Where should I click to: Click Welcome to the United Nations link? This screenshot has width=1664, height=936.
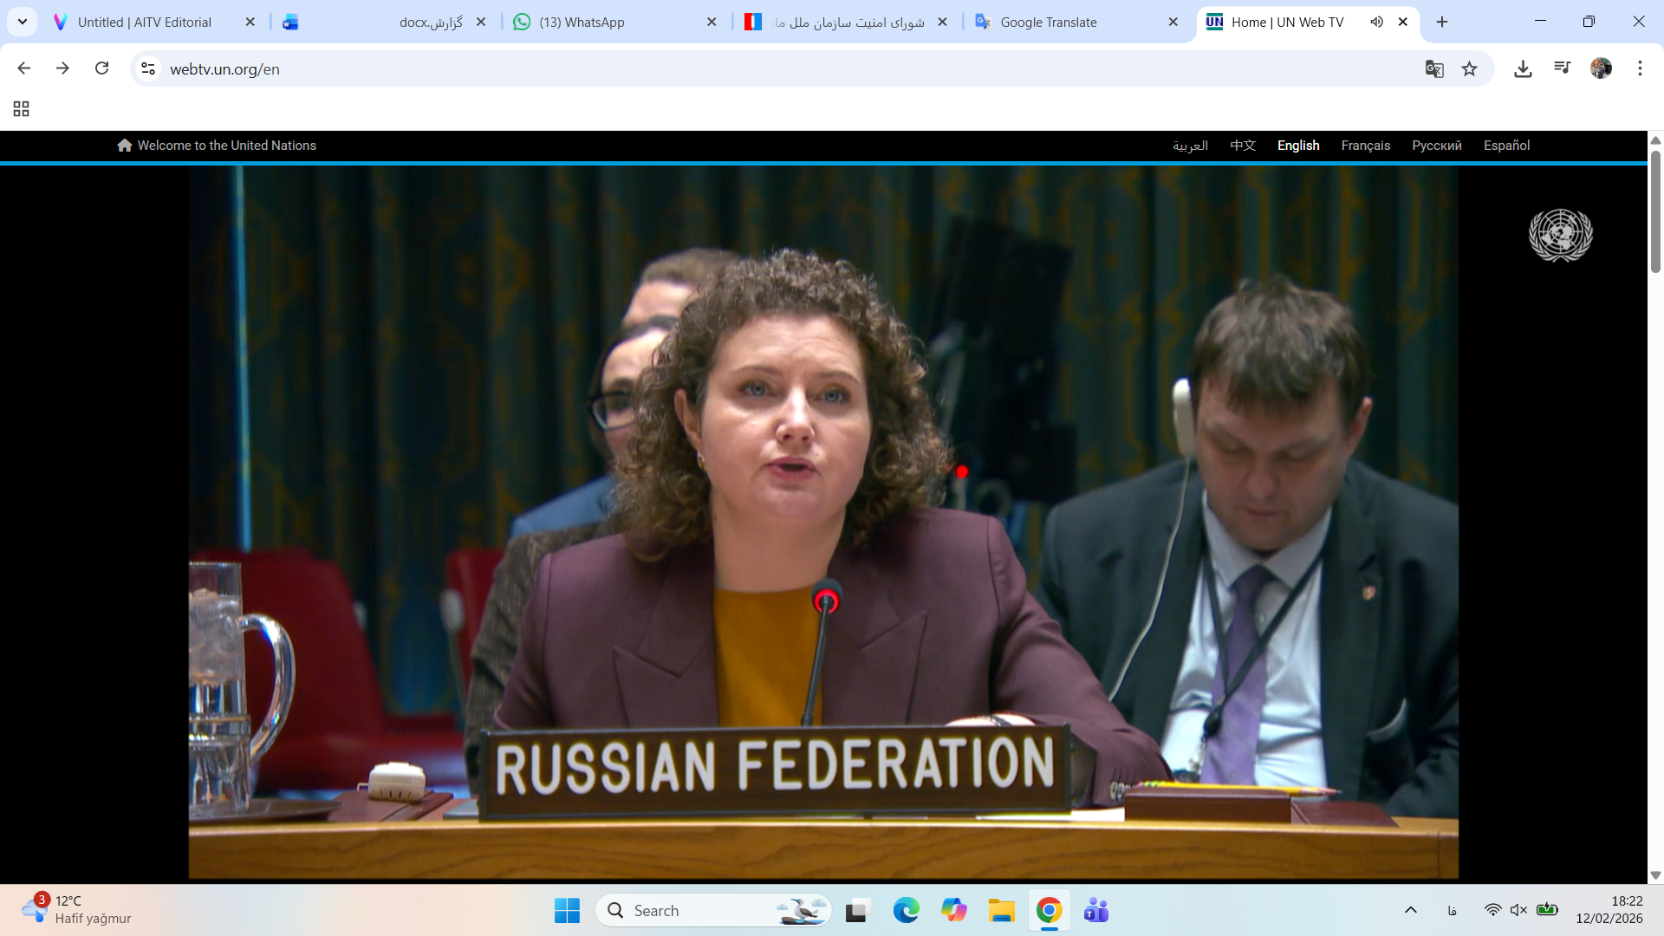pyautogui.click(x=226, y=146)
